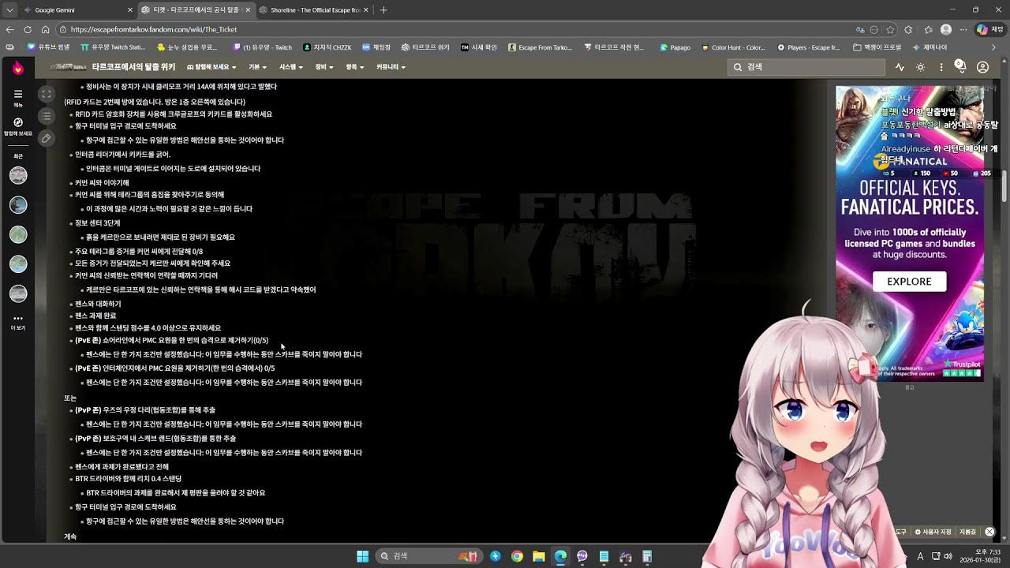Open the hamburger menu in left sidebar
The image size is (1010, 568).
(17, 94)
